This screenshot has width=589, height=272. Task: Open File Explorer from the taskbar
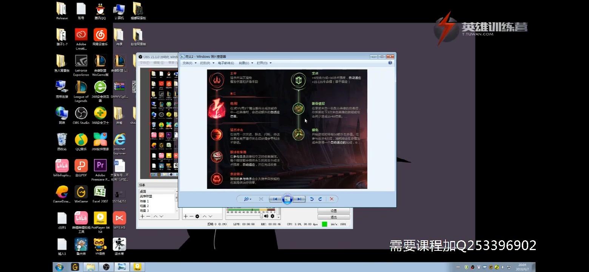(91, 267)
